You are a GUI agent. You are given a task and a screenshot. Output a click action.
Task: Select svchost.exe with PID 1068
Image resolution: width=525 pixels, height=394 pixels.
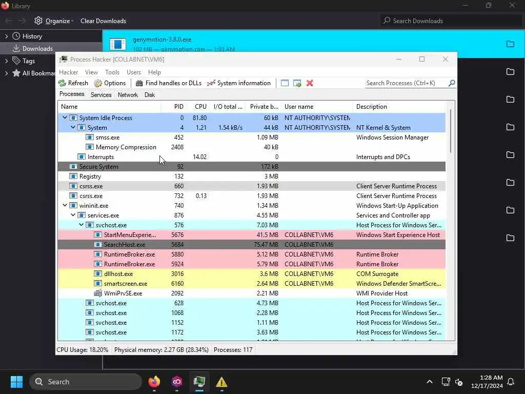252,312
